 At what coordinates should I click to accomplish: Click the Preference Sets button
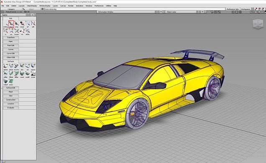tap(233, 9)
